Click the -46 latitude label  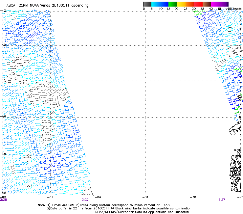(3, 116)
